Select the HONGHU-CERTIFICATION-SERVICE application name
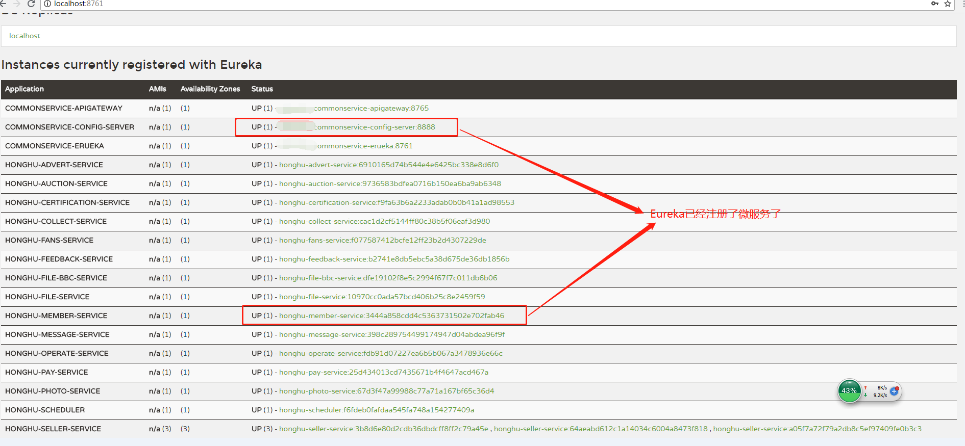The width and height of the screenshot is (965, 446). click(67, 202)
